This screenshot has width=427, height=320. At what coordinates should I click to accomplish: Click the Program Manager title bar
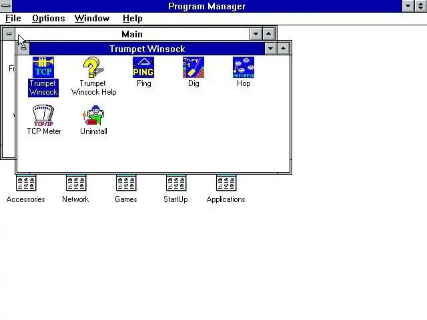pos(207,6)
